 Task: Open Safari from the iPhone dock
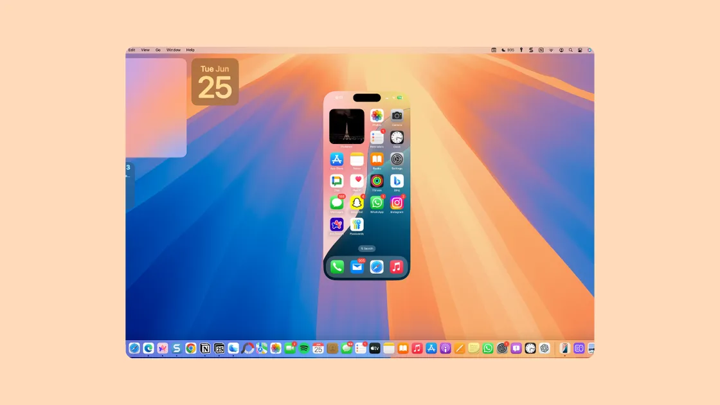pos(377,266)
